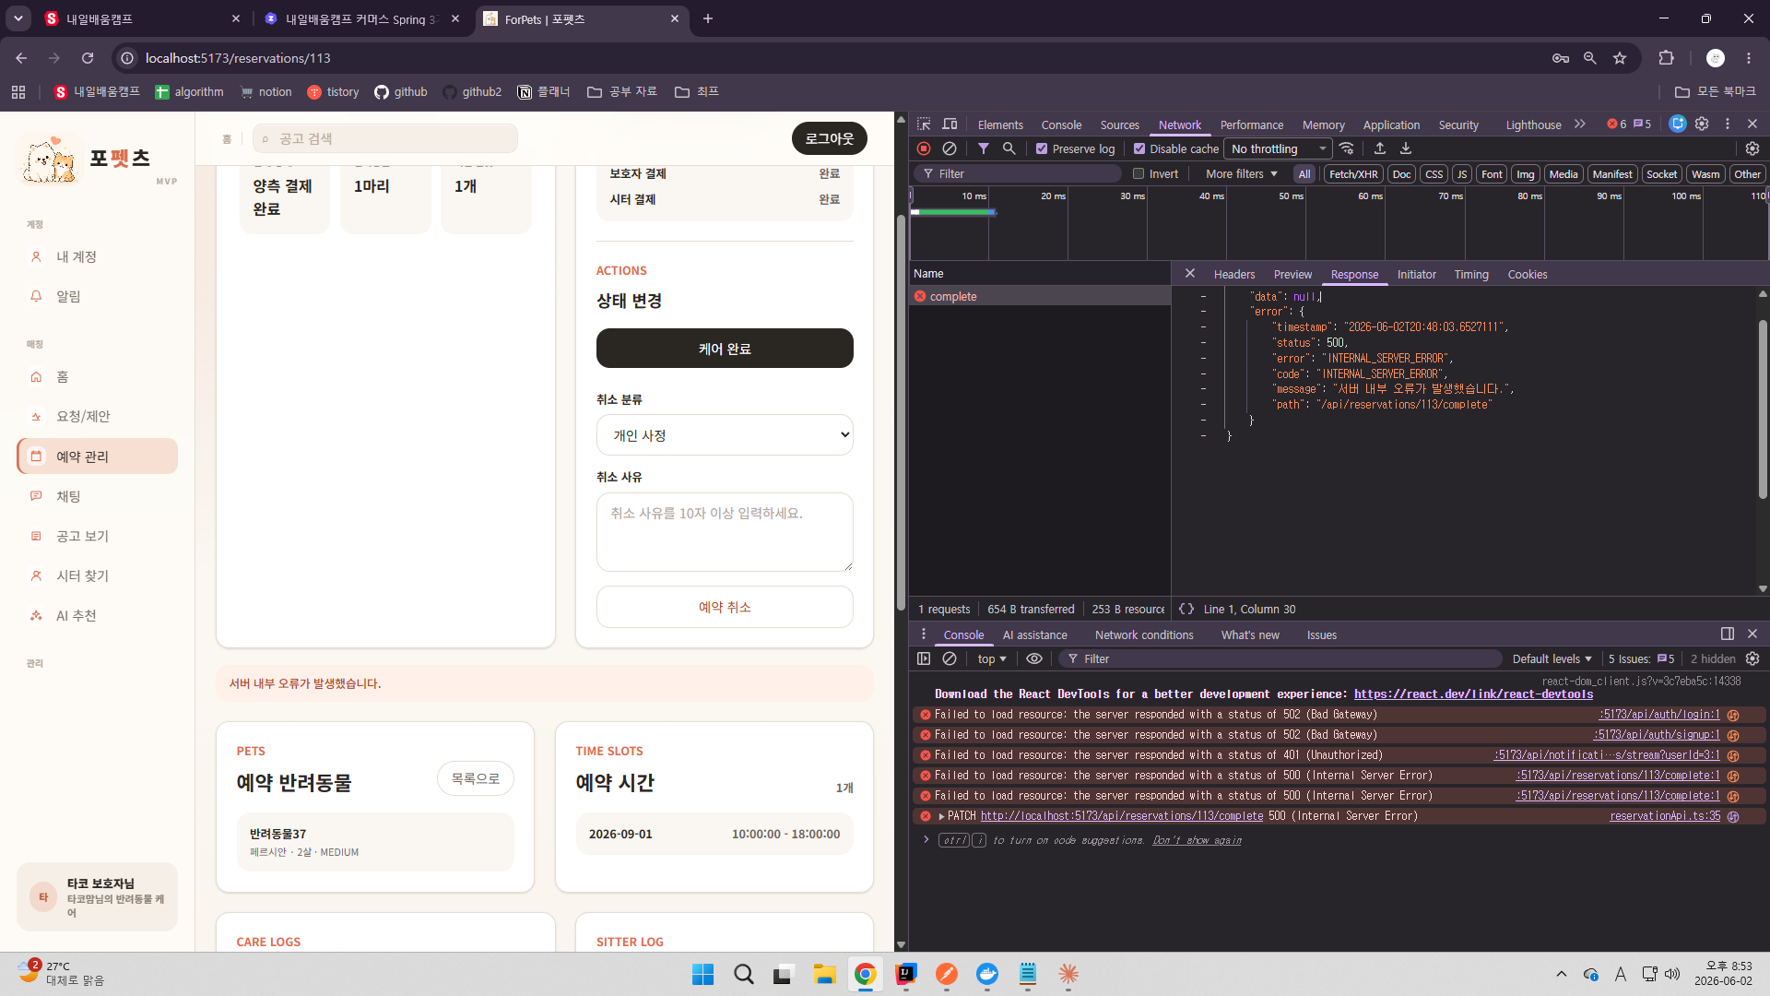Open console context top dropdown
This screenshot has height=996, width=1770.
tap(992, 658)
